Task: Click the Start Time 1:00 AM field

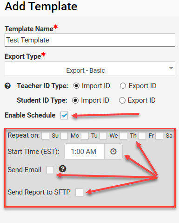Action: [x=85, y=152]
